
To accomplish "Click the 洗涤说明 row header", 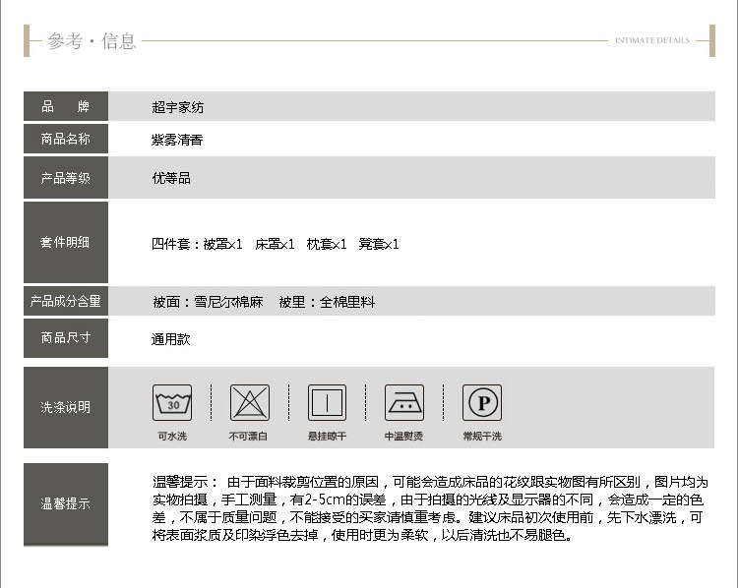I will 66,407.
